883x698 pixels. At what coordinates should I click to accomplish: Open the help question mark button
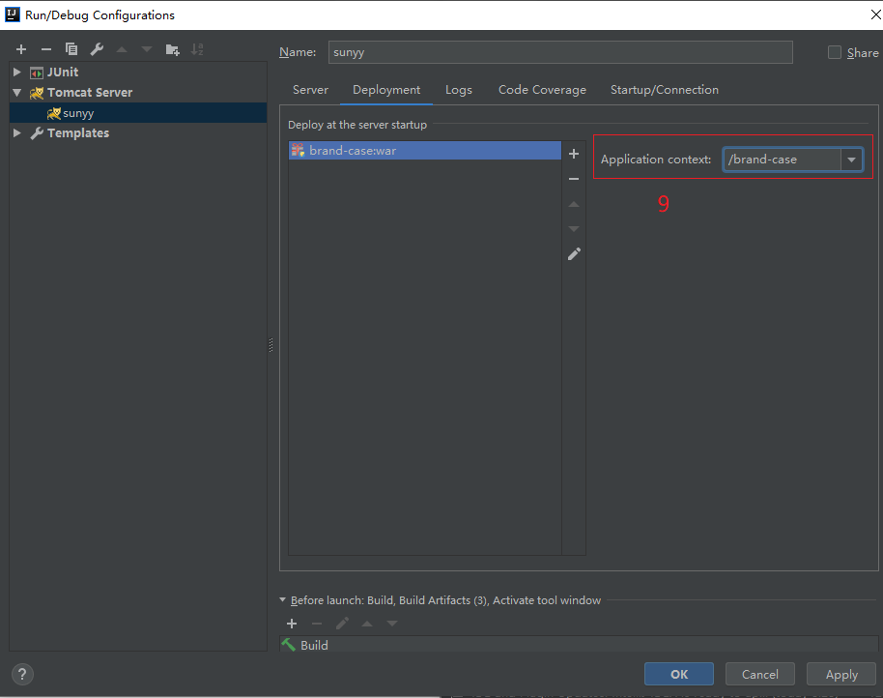tap(22, 675)
